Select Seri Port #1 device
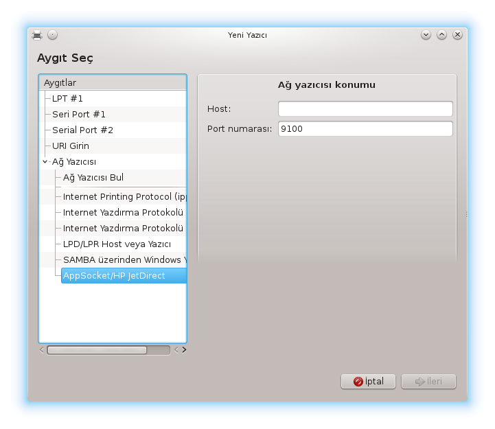This screenshot has height=429, width=495. (x=113, y=114)
